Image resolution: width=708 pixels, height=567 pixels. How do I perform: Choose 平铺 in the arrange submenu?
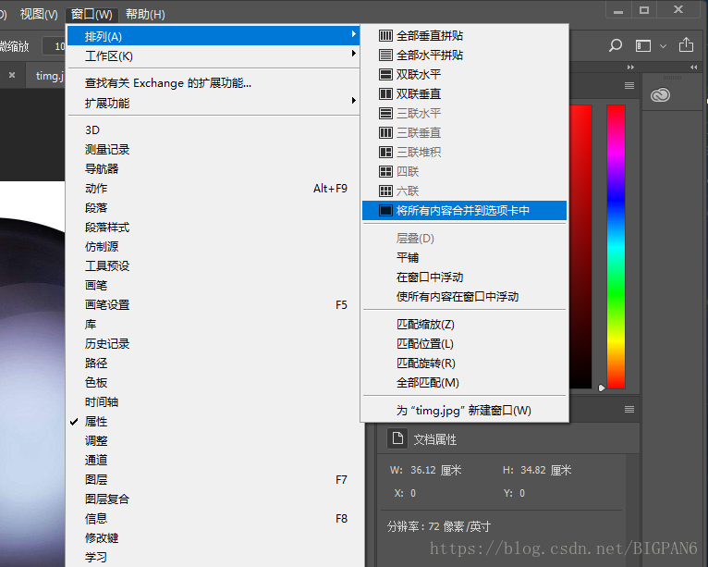[x=464, y=258]
